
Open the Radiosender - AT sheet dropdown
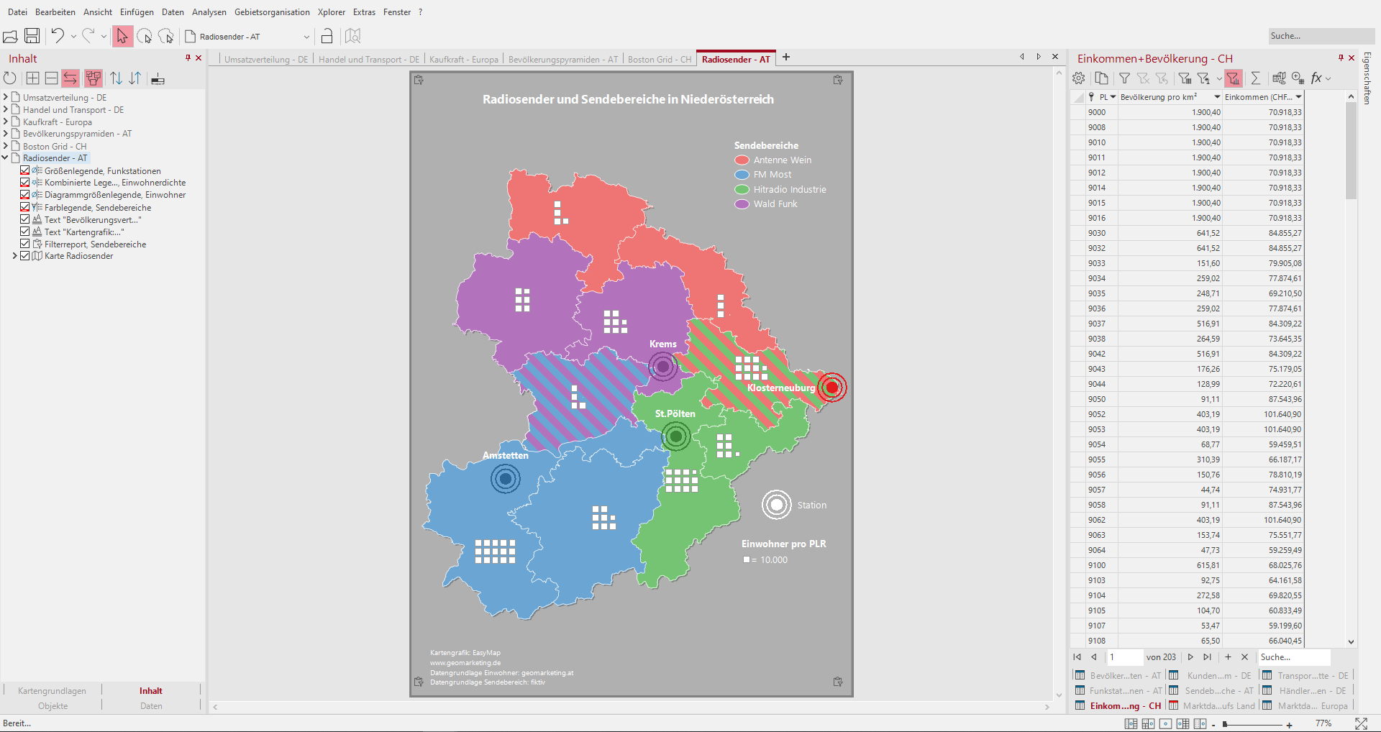(x=306, y=37)
